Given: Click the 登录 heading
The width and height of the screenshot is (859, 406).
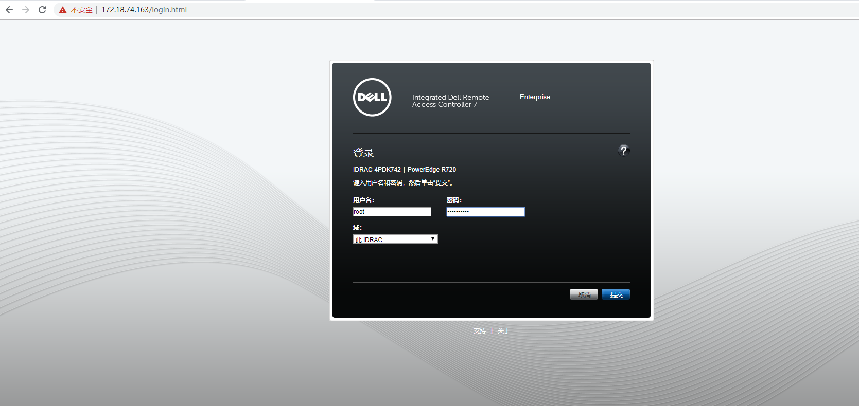Looking at the screenshot, I should coord(363,153).
